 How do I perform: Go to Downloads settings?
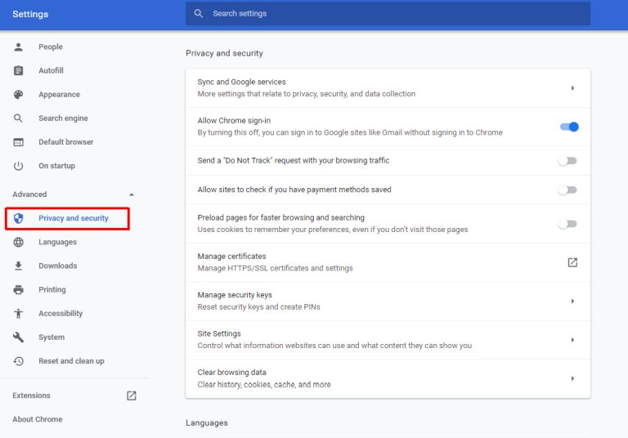pyautogui.click(x=58, y=266)
